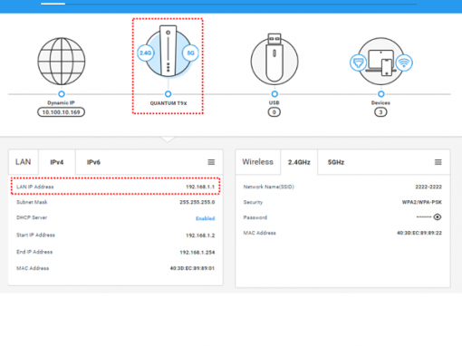Click the Devices count badge showing 3

coord(380,112)
